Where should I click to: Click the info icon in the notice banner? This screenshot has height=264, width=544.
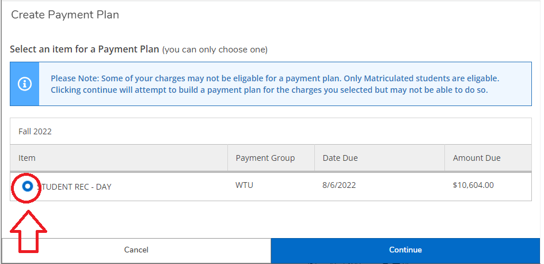point(25,84)
